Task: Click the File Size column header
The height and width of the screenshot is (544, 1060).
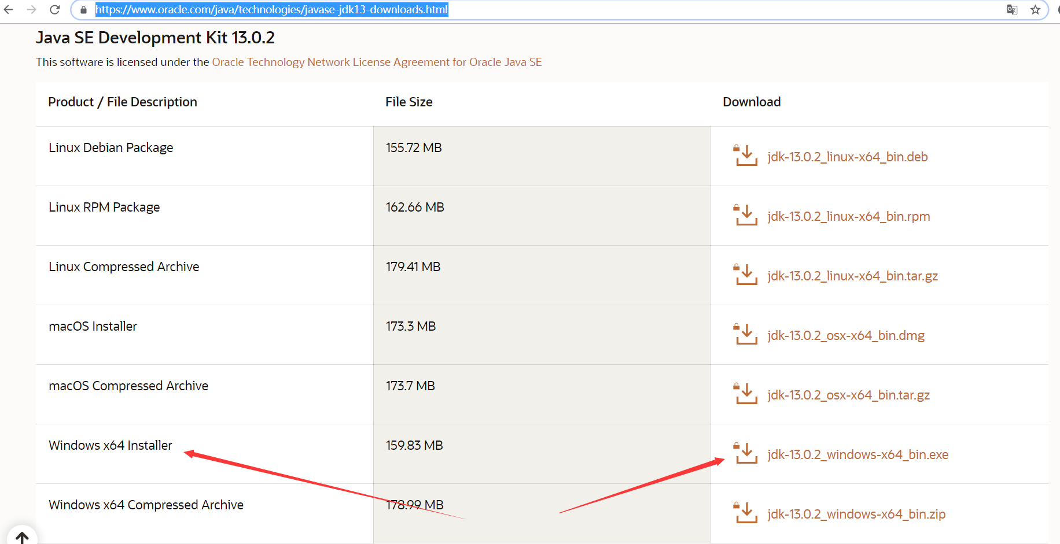Action: [409, 102]
